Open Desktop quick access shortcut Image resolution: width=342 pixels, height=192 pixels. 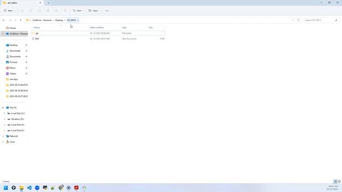click(x=13, y=45)
